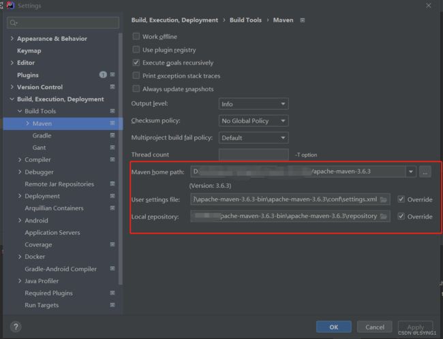Click the Apply button
The height and width of the screenshot is (339, 443).
click(x=415, y=327)
